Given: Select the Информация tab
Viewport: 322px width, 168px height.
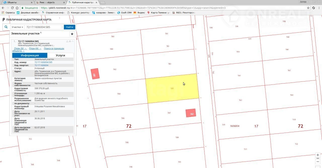Looking at the screenshot, I should 30,55.
